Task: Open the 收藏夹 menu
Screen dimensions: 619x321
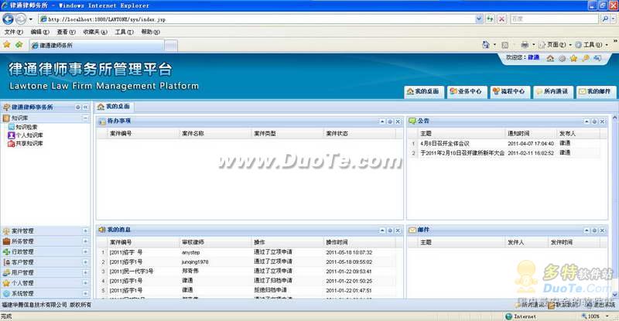Action: click(x=95, y=32)
